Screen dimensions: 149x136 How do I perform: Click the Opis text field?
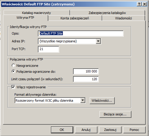81,33
